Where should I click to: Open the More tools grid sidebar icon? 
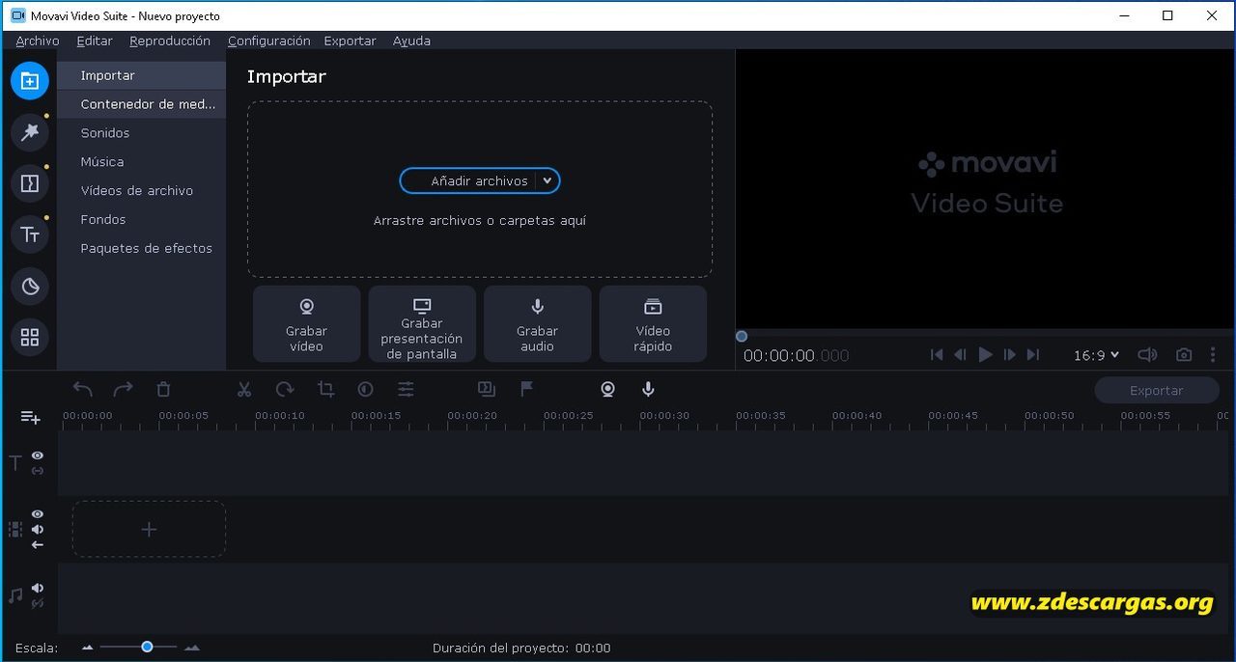30,337
